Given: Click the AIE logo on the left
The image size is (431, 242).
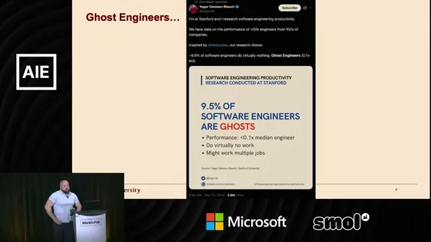Looking at the screenshot, I should [x=36, y=72].
